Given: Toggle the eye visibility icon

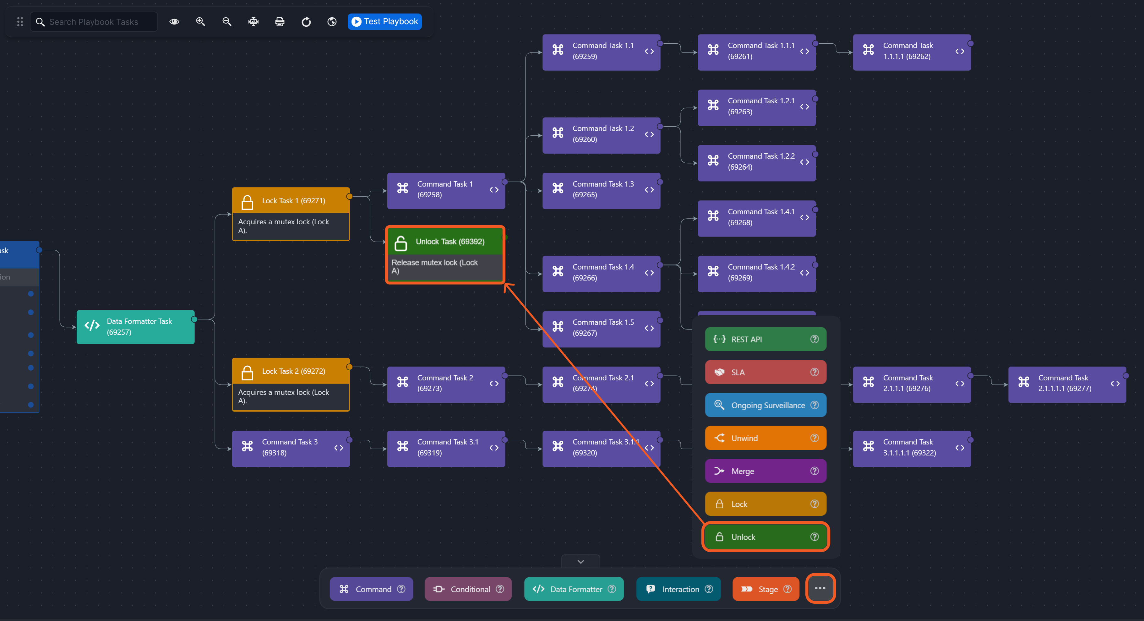Looking at the screenshot, I should click(174, 21).
